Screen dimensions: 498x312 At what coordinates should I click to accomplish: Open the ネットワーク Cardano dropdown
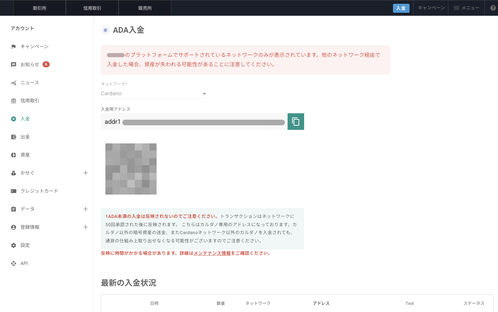154,93
